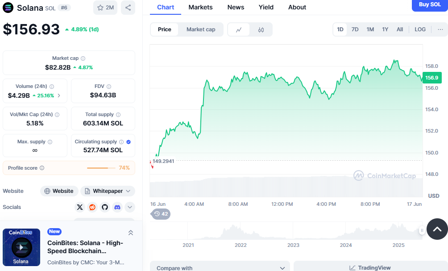The height and width of the screenshot is (271, 448).
Task: Open the TradingView button
Action: click(370, 268)
